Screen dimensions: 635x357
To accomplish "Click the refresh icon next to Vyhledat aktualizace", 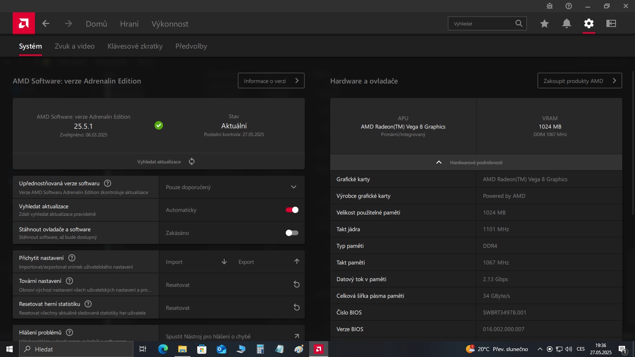I will (x=192, y=161).
